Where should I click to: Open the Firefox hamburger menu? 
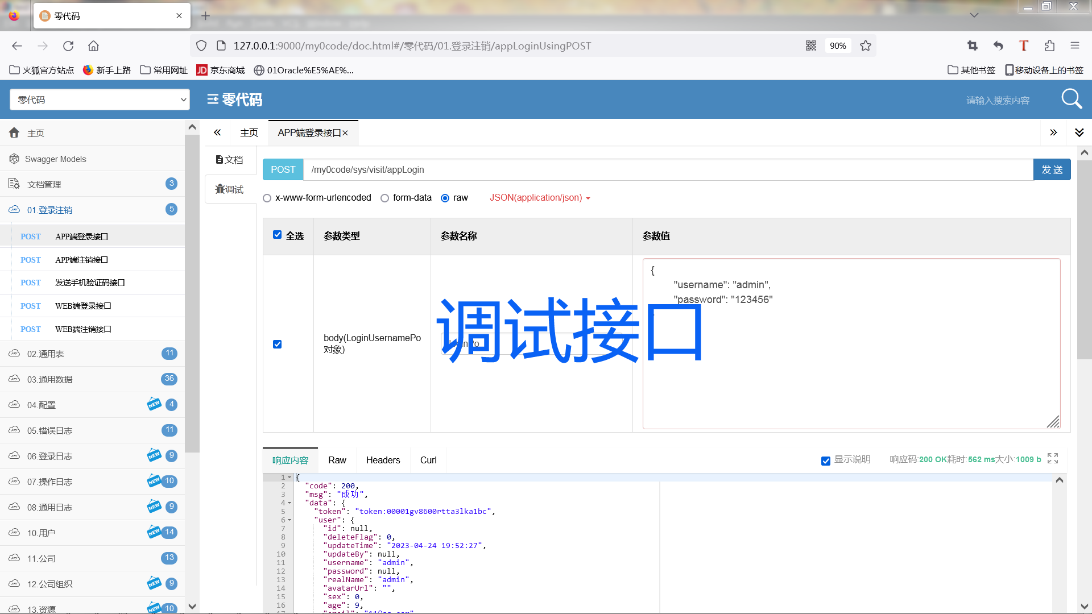(1075, 46)
